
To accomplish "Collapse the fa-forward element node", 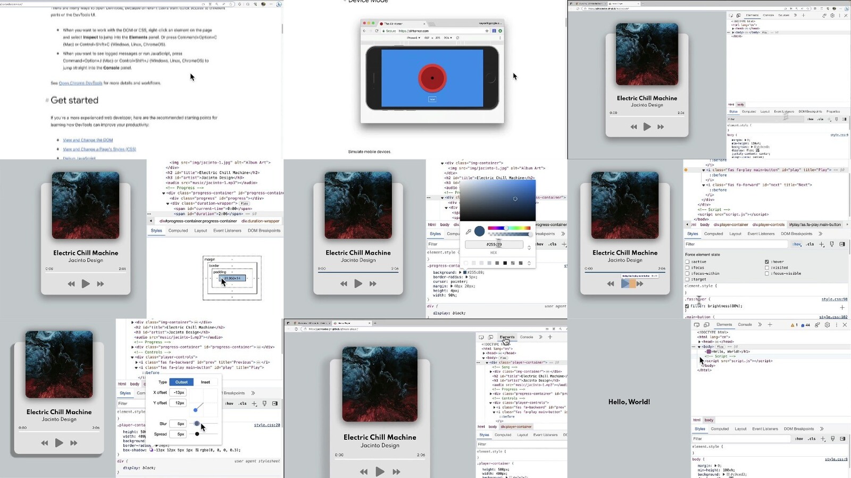I will click(704, 185).
